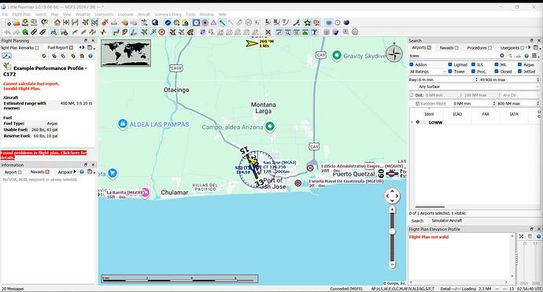Click the gear icon at toolbar end

(x=355, y=31)
